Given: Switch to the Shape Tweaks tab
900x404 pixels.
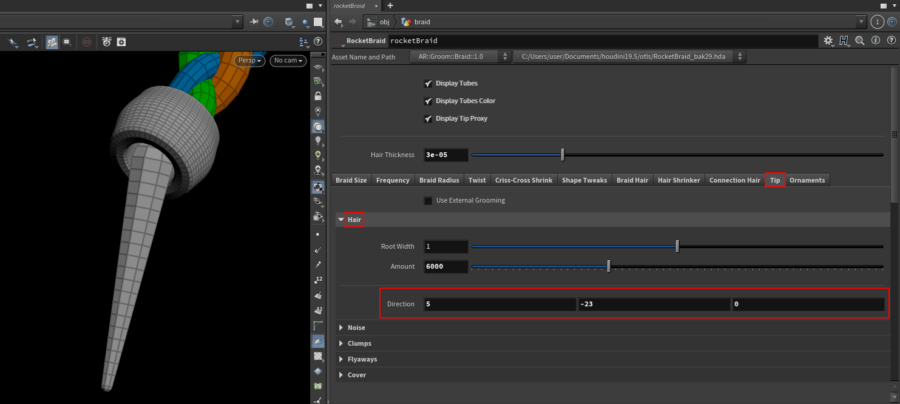Looking at the screenshot, I should pyautogui.click(x=584, y=180).
